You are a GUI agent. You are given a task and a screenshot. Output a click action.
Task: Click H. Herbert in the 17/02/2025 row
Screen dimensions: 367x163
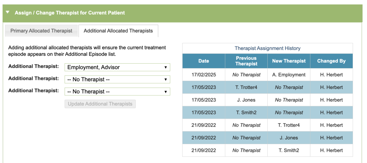pos(332,75)
